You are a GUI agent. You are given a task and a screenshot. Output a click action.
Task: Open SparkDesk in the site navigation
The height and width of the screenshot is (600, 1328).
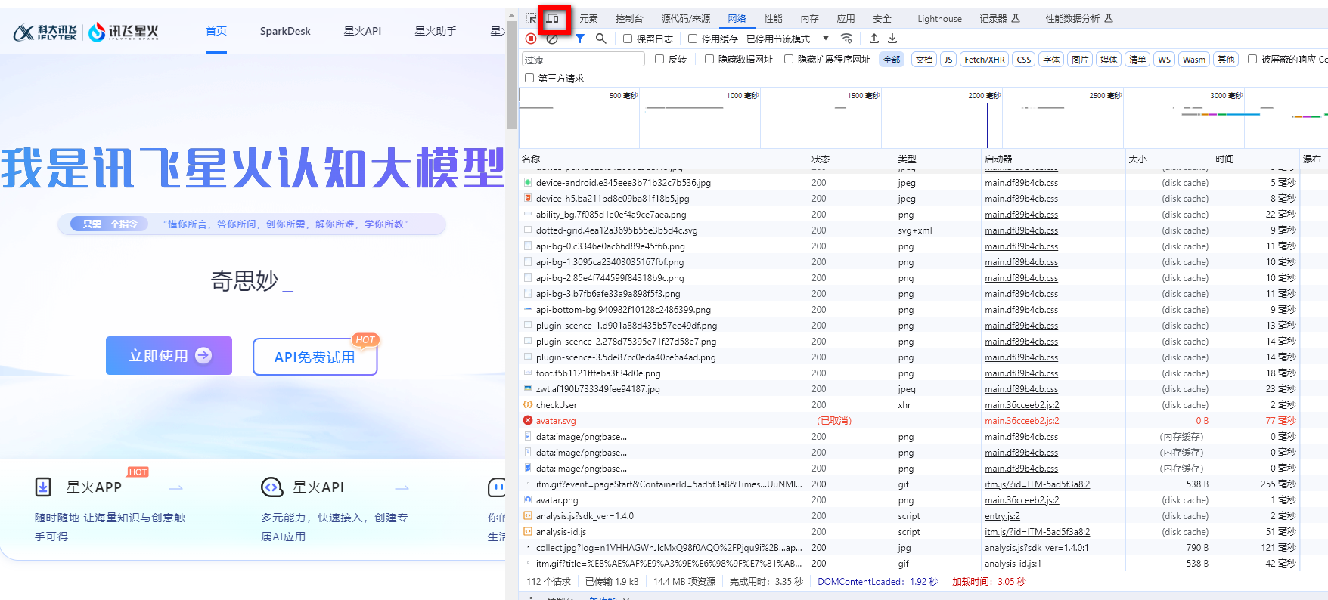pos(285,31)
